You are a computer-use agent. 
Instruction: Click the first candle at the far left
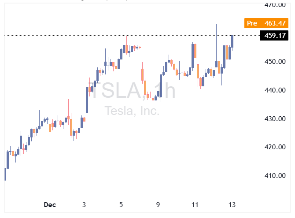point(5,174)
